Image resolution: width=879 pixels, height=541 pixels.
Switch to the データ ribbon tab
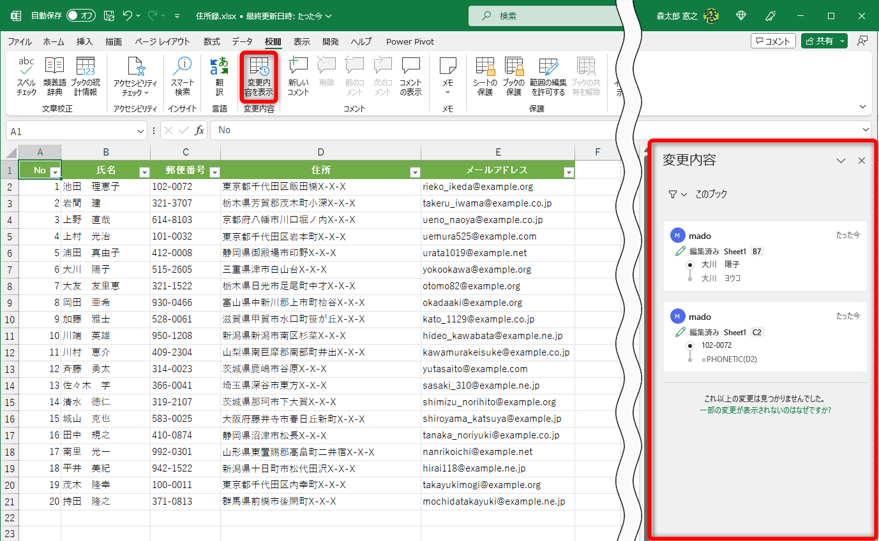coord(243,41)
